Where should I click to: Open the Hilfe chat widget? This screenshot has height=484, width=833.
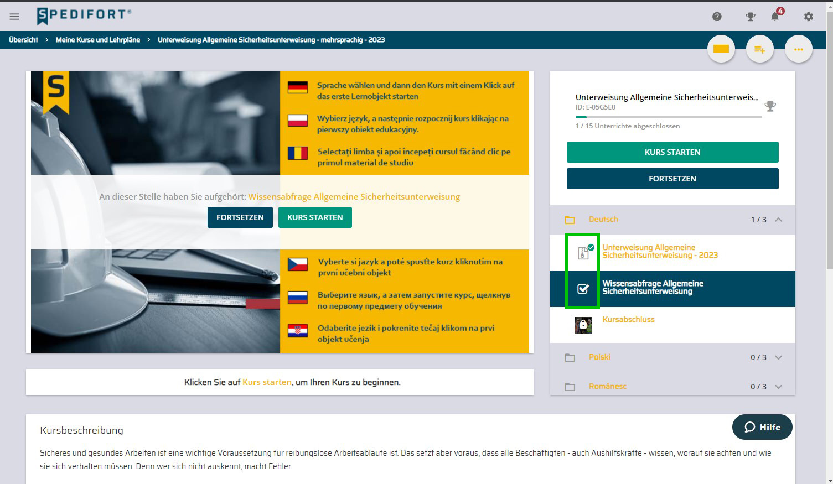(762, 427)
